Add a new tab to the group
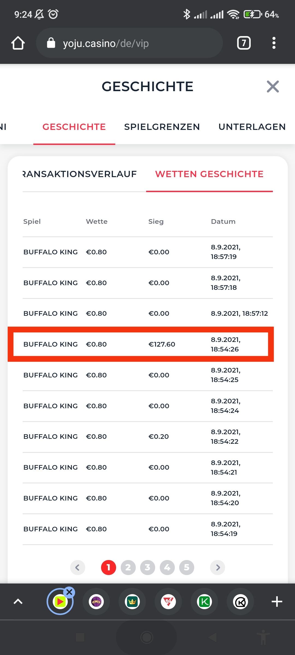This screenshot has width=295, height=655. 277,602
